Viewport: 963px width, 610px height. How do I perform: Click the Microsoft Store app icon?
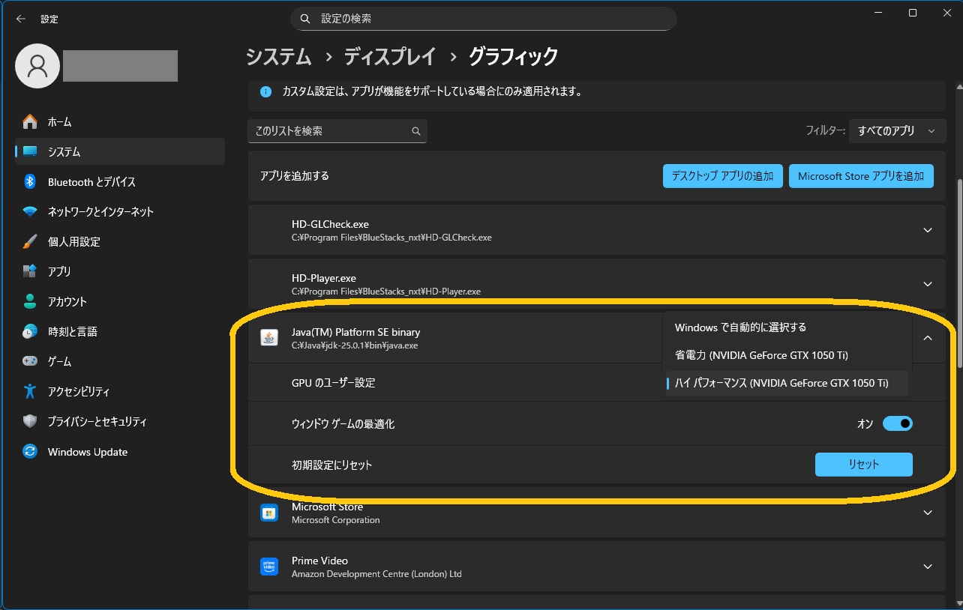click(x=268, y=513)
